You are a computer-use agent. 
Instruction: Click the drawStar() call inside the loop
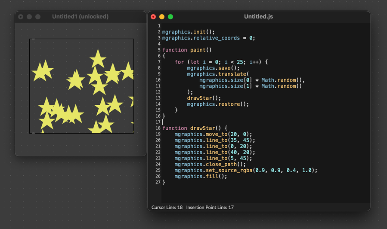204,98
